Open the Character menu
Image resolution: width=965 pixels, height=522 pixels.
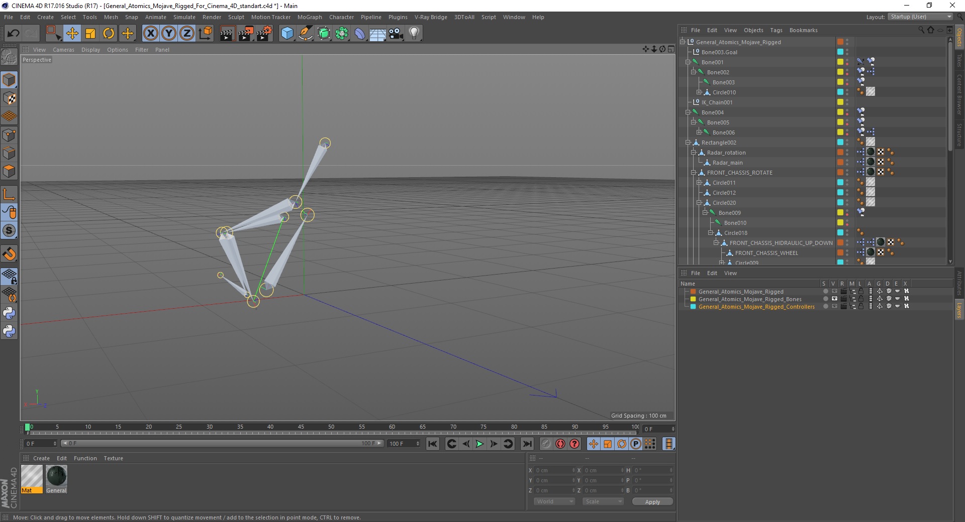tap(341, 17)
